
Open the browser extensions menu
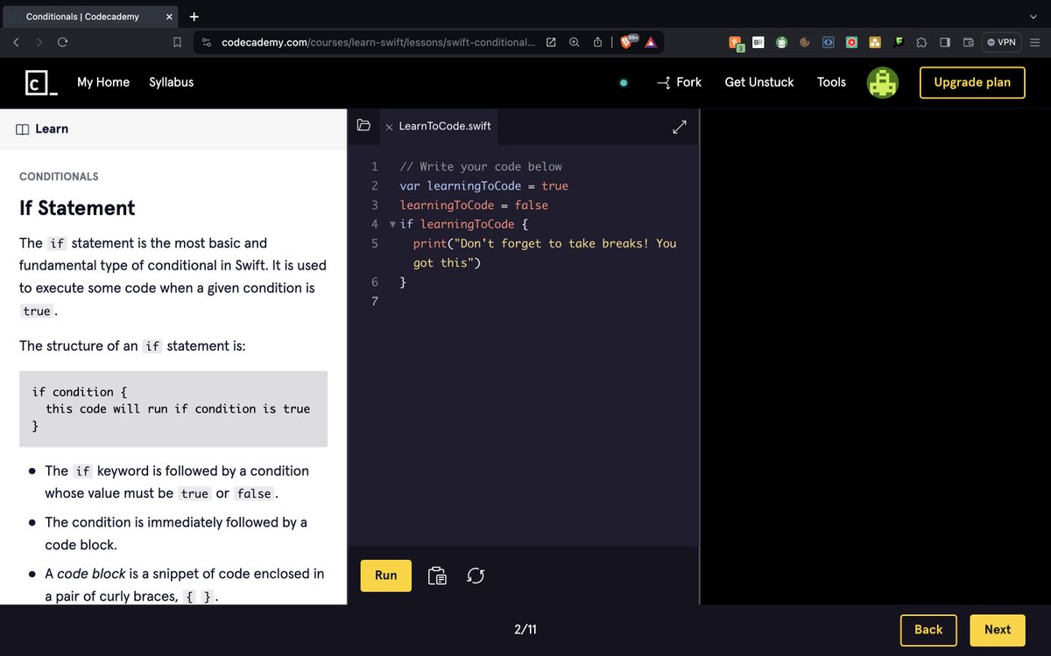[921, 41]
